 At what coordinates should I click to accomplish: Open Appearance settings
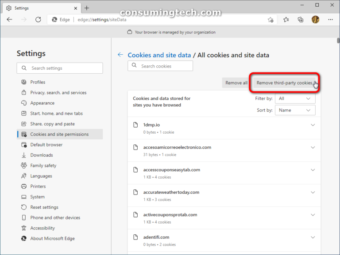click(x=60, y=103)
